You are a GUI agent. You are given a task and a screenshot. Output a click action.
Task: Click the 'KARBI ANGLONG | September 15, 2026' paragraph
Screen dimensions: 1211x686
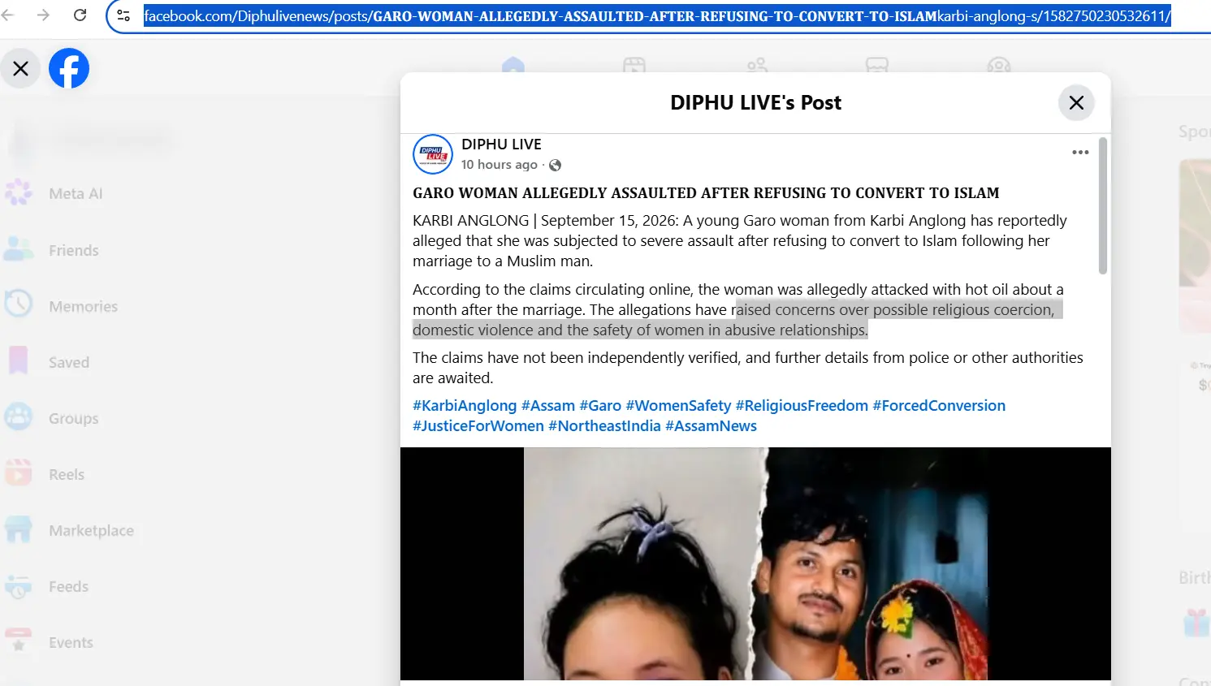pyautogui.click(x=740, y=241)
